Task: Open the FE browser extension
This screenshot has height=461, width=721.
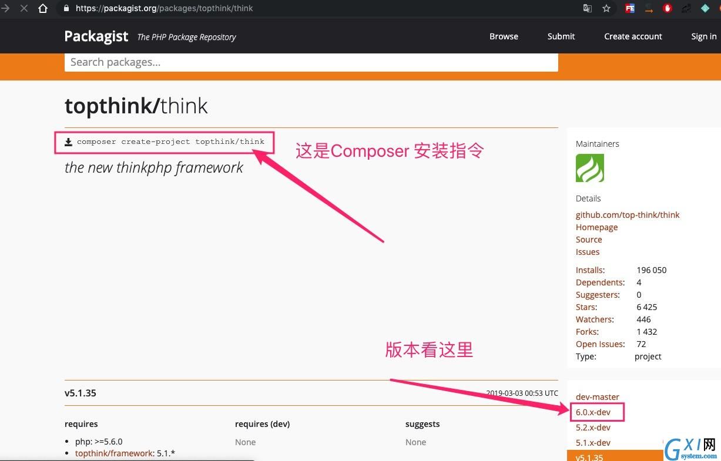Action: [630, 8]
